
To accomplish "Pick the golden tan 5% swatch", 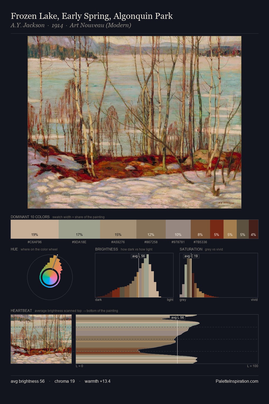I will click(x=230, y=229).
